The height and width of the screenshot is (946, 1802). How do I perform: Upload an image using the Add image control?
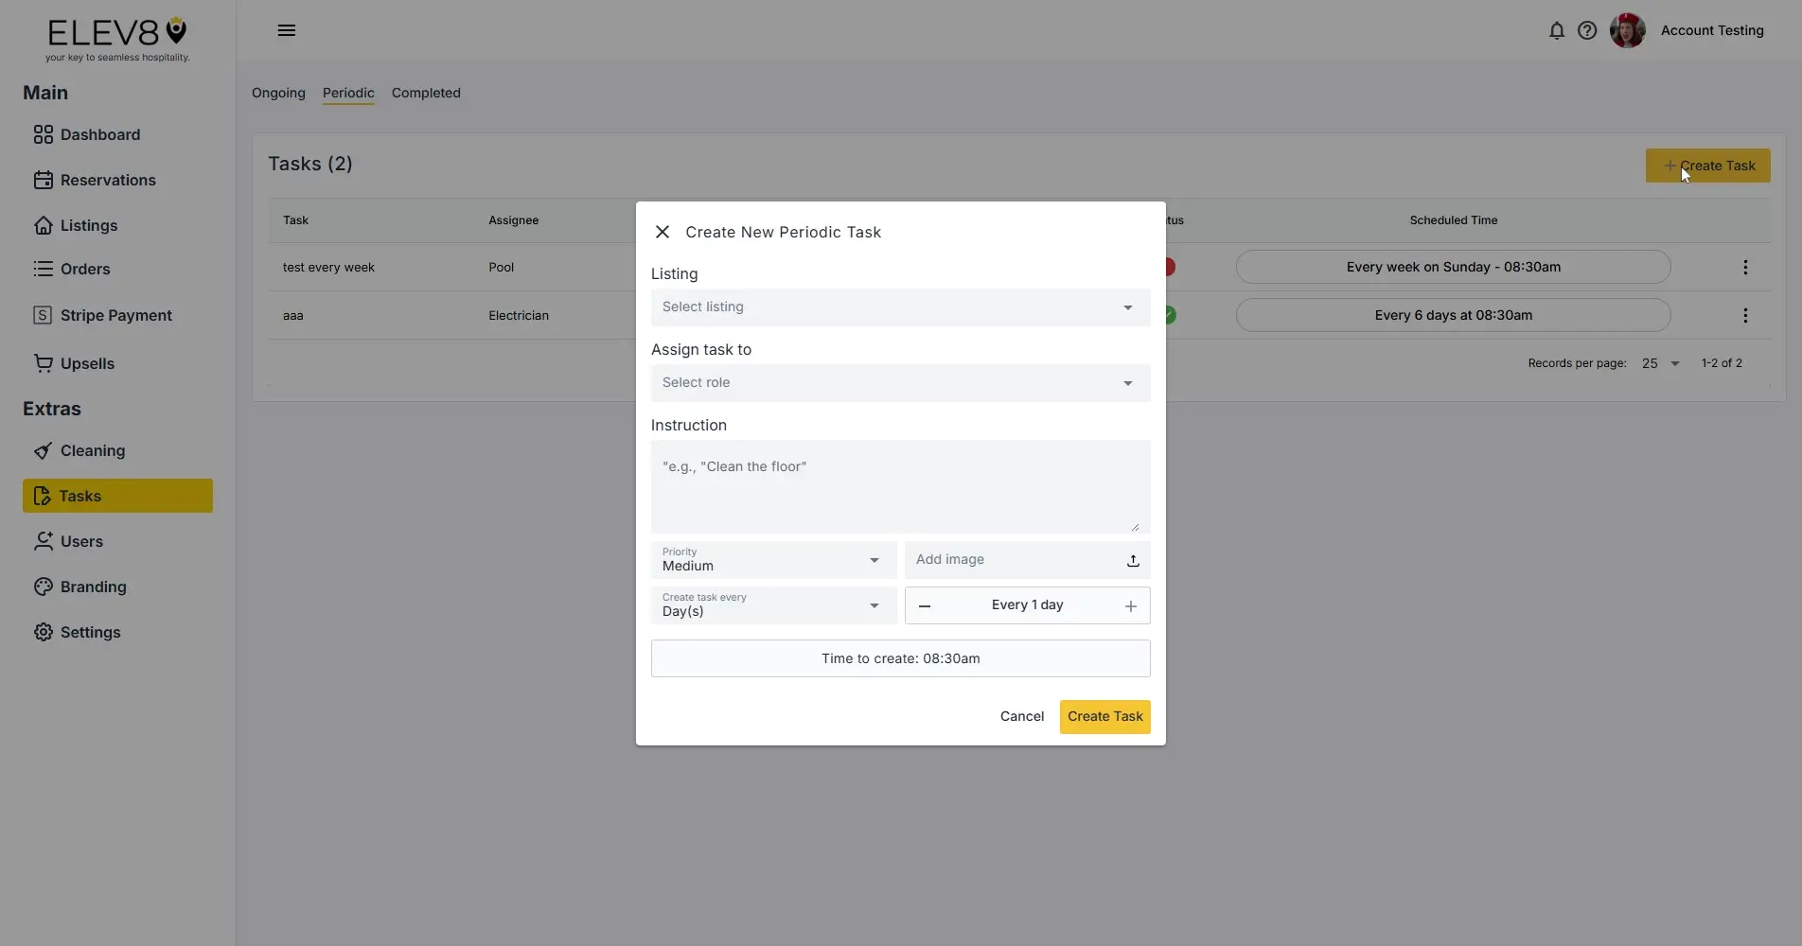pyautogui.click(x=1131, y=560)
